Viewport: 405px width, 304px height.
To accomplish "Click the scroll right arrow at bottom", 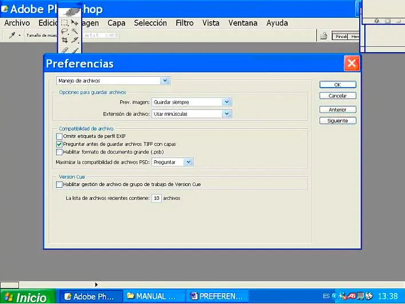I will (x=96, y=285).
